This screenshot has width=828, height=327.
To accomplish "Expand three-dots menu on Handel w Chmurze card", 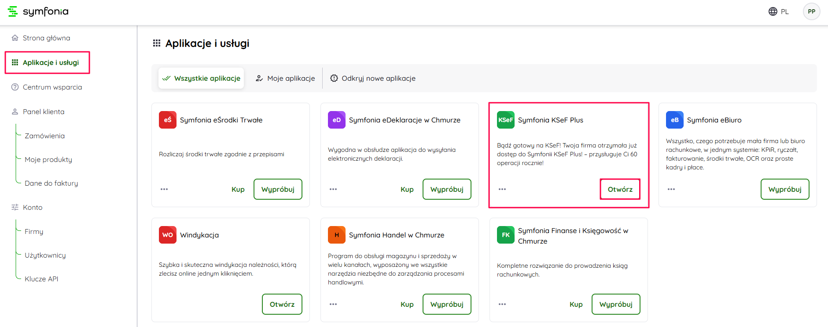I will [x=333, y=304].
